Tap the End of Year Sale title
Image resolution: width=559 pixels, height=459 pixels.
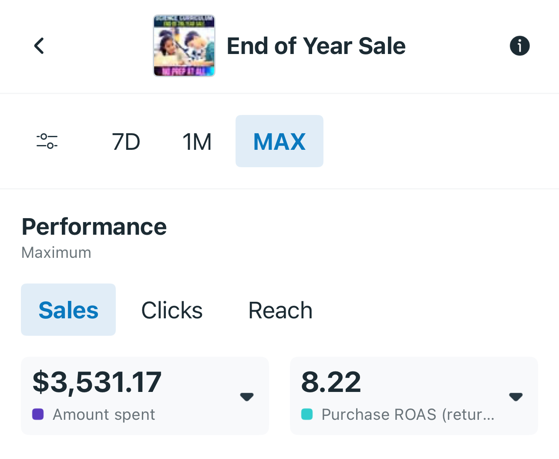coord(316,46)
